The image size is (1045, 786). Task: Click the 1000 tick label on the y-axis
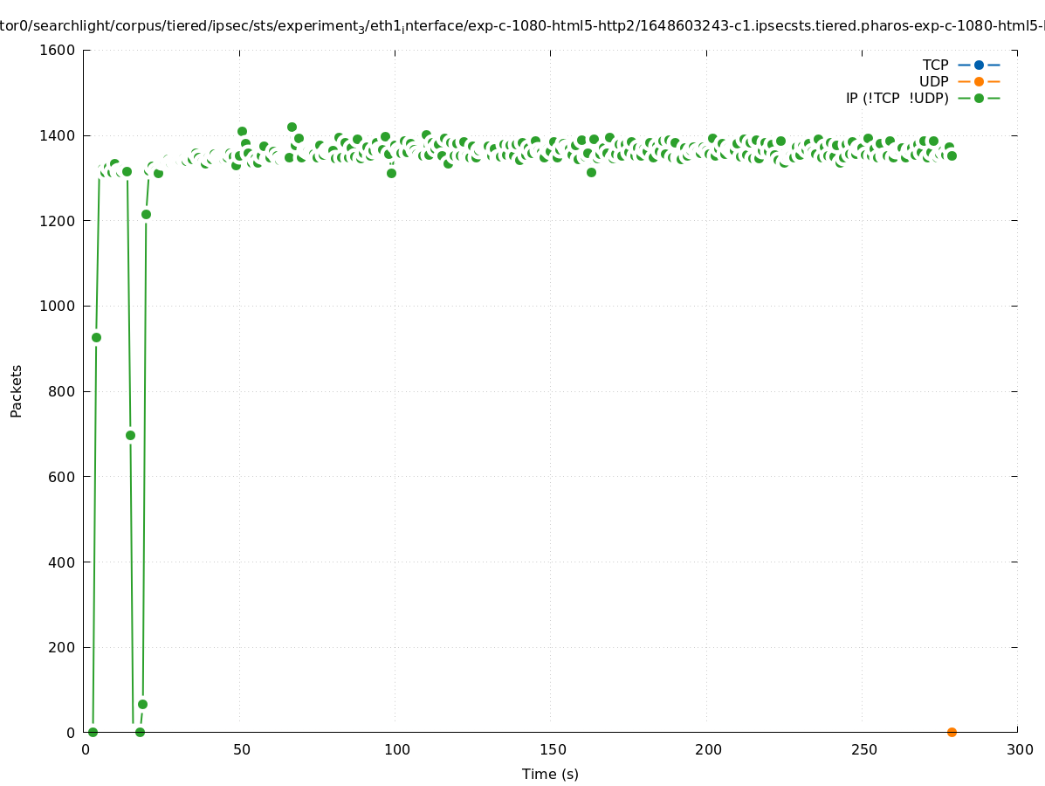click(x=58, y=306)
